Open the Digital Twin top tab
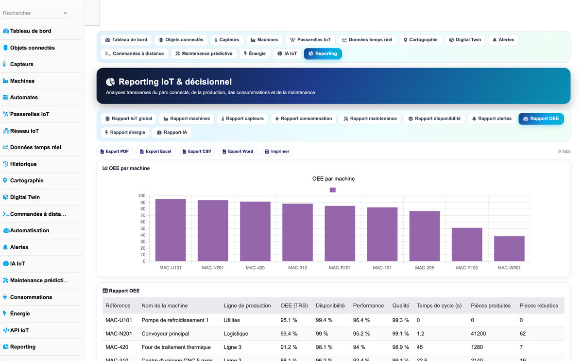 465,40
